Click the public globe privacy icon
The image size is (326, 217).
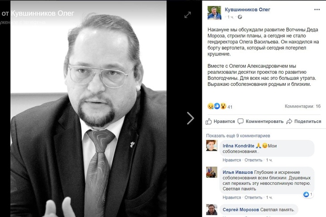(240, 17)
